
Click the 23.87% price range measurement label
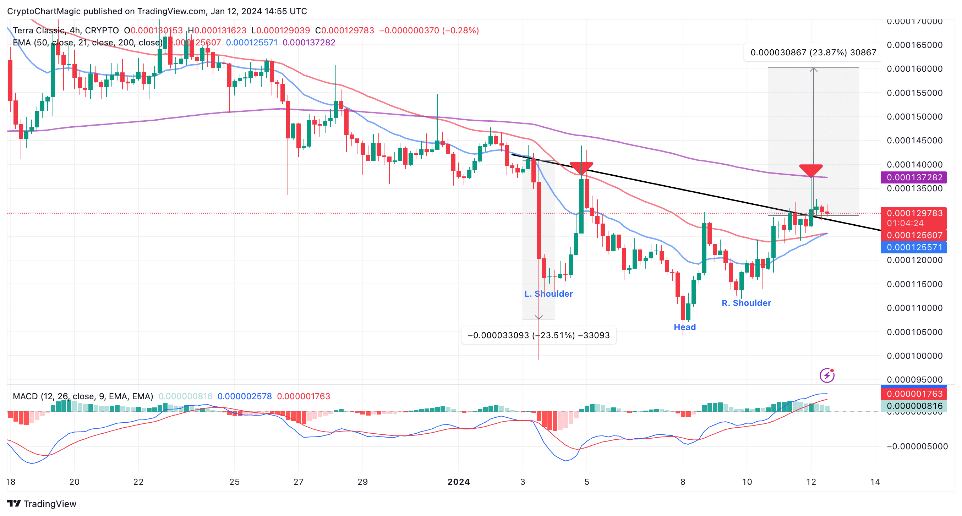click(813, 52)
